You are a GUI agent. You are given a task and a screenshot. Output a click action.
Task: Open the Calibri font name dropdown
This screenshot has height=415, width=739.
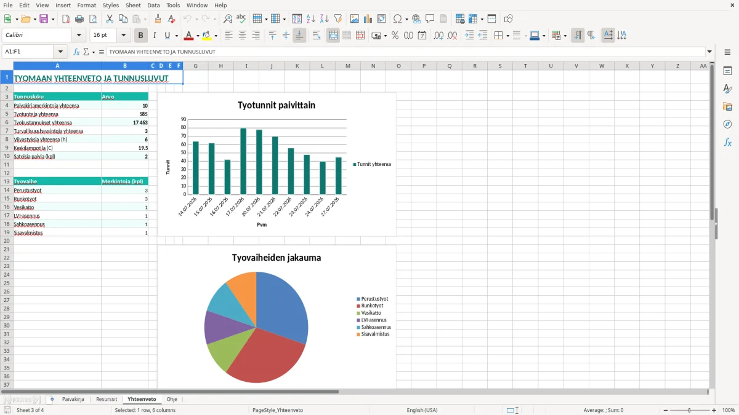[79, 36]
